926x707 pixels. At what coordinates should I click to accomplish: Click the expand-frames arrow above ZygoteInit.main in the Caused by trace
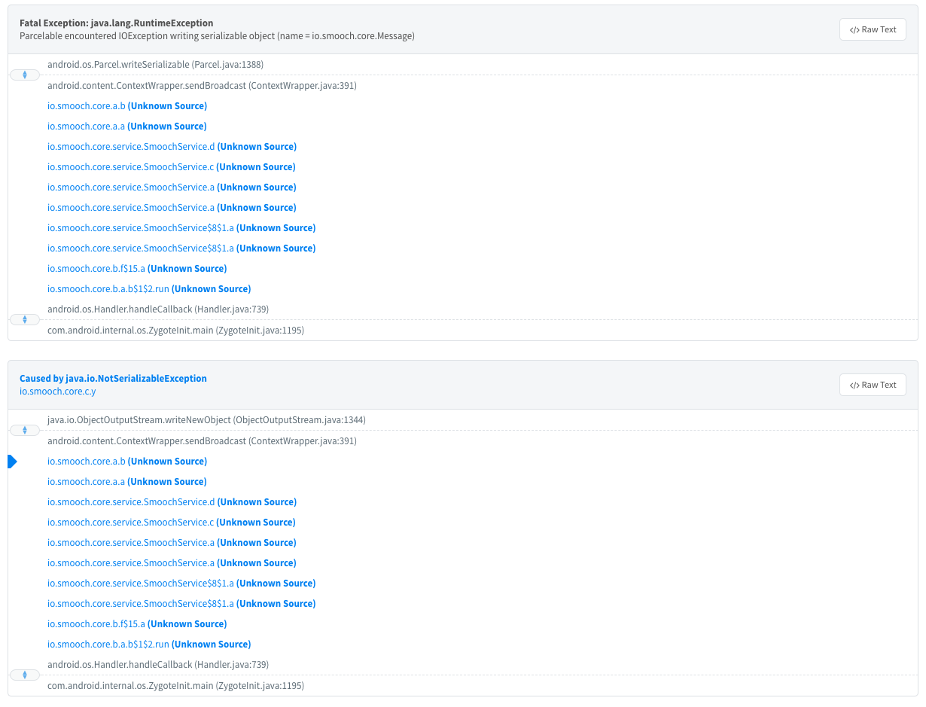(24, 675)
